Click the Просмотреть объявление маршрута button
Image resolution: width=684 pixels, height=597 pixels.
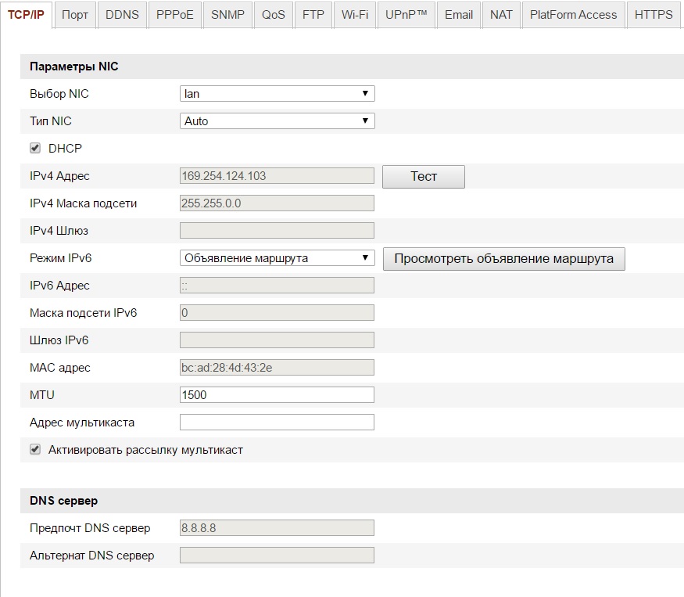[503, 258]
